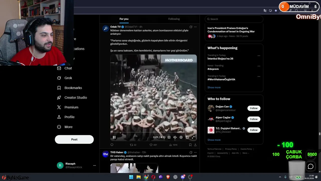Open Chat from the sidebar

click(x=64, y=68)
